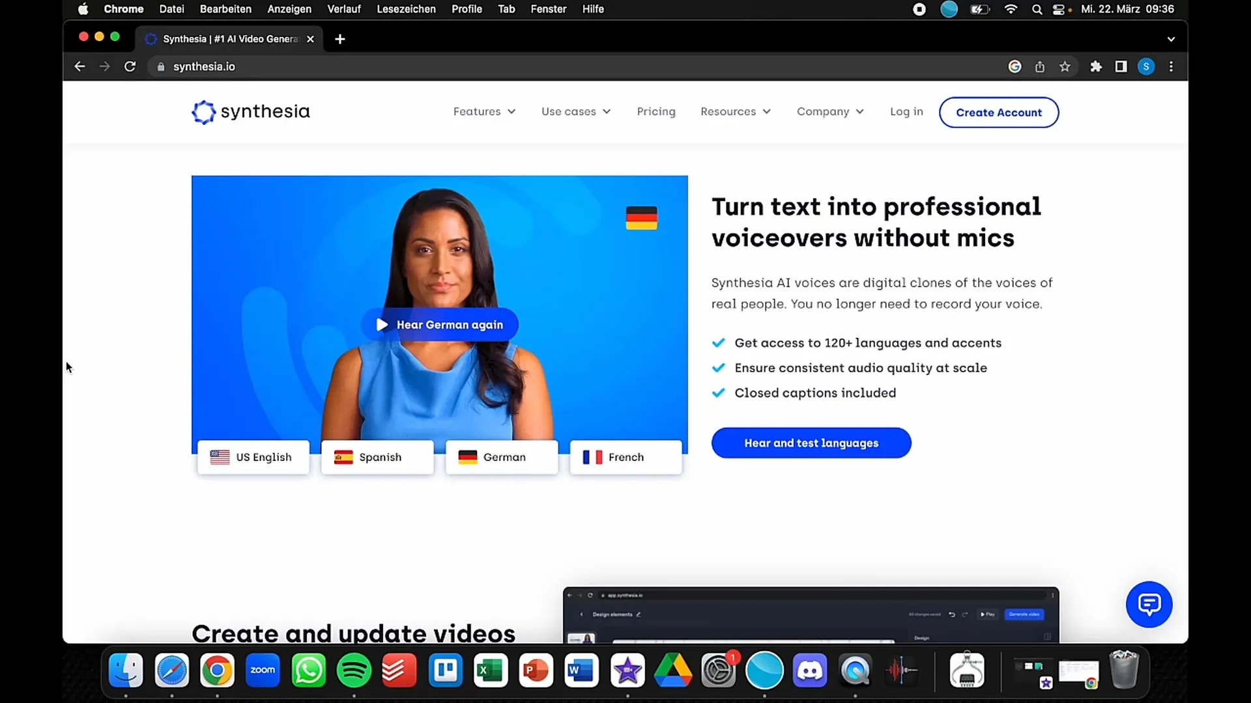Click the Synthesia logo icon
The height and width of the screenshot is (703, 1251).
[x=202, y=111]
